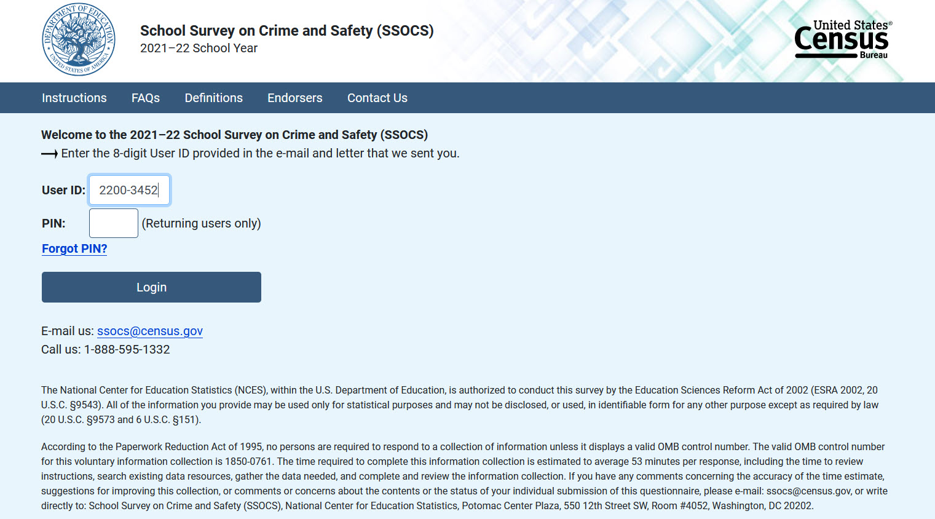This screenshot has height=519, width=935.
Task: Select the Endorsers navigation item
Action: tap(295, 98)
